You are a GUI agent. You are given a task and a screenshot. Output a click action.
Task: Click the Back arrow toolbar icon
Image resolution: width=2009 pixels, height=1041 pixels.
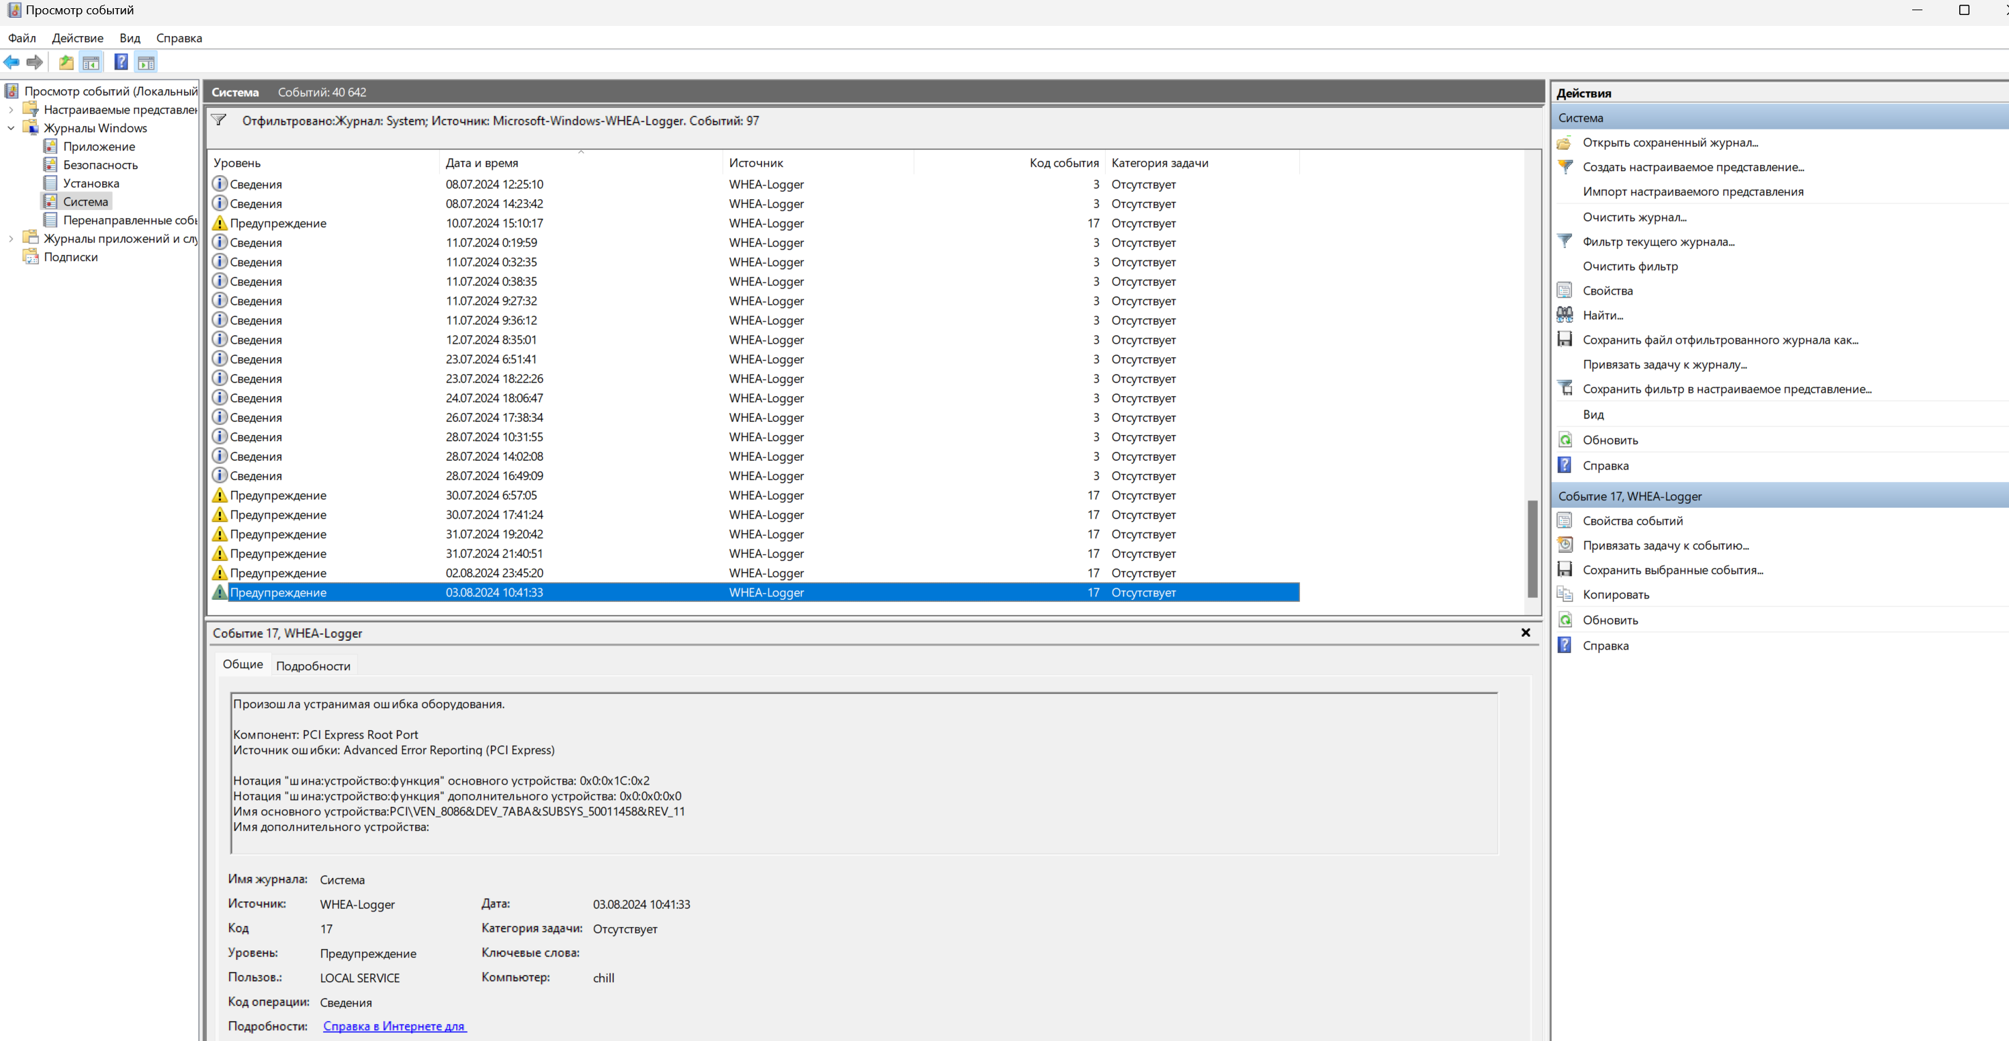pos(12,63)
